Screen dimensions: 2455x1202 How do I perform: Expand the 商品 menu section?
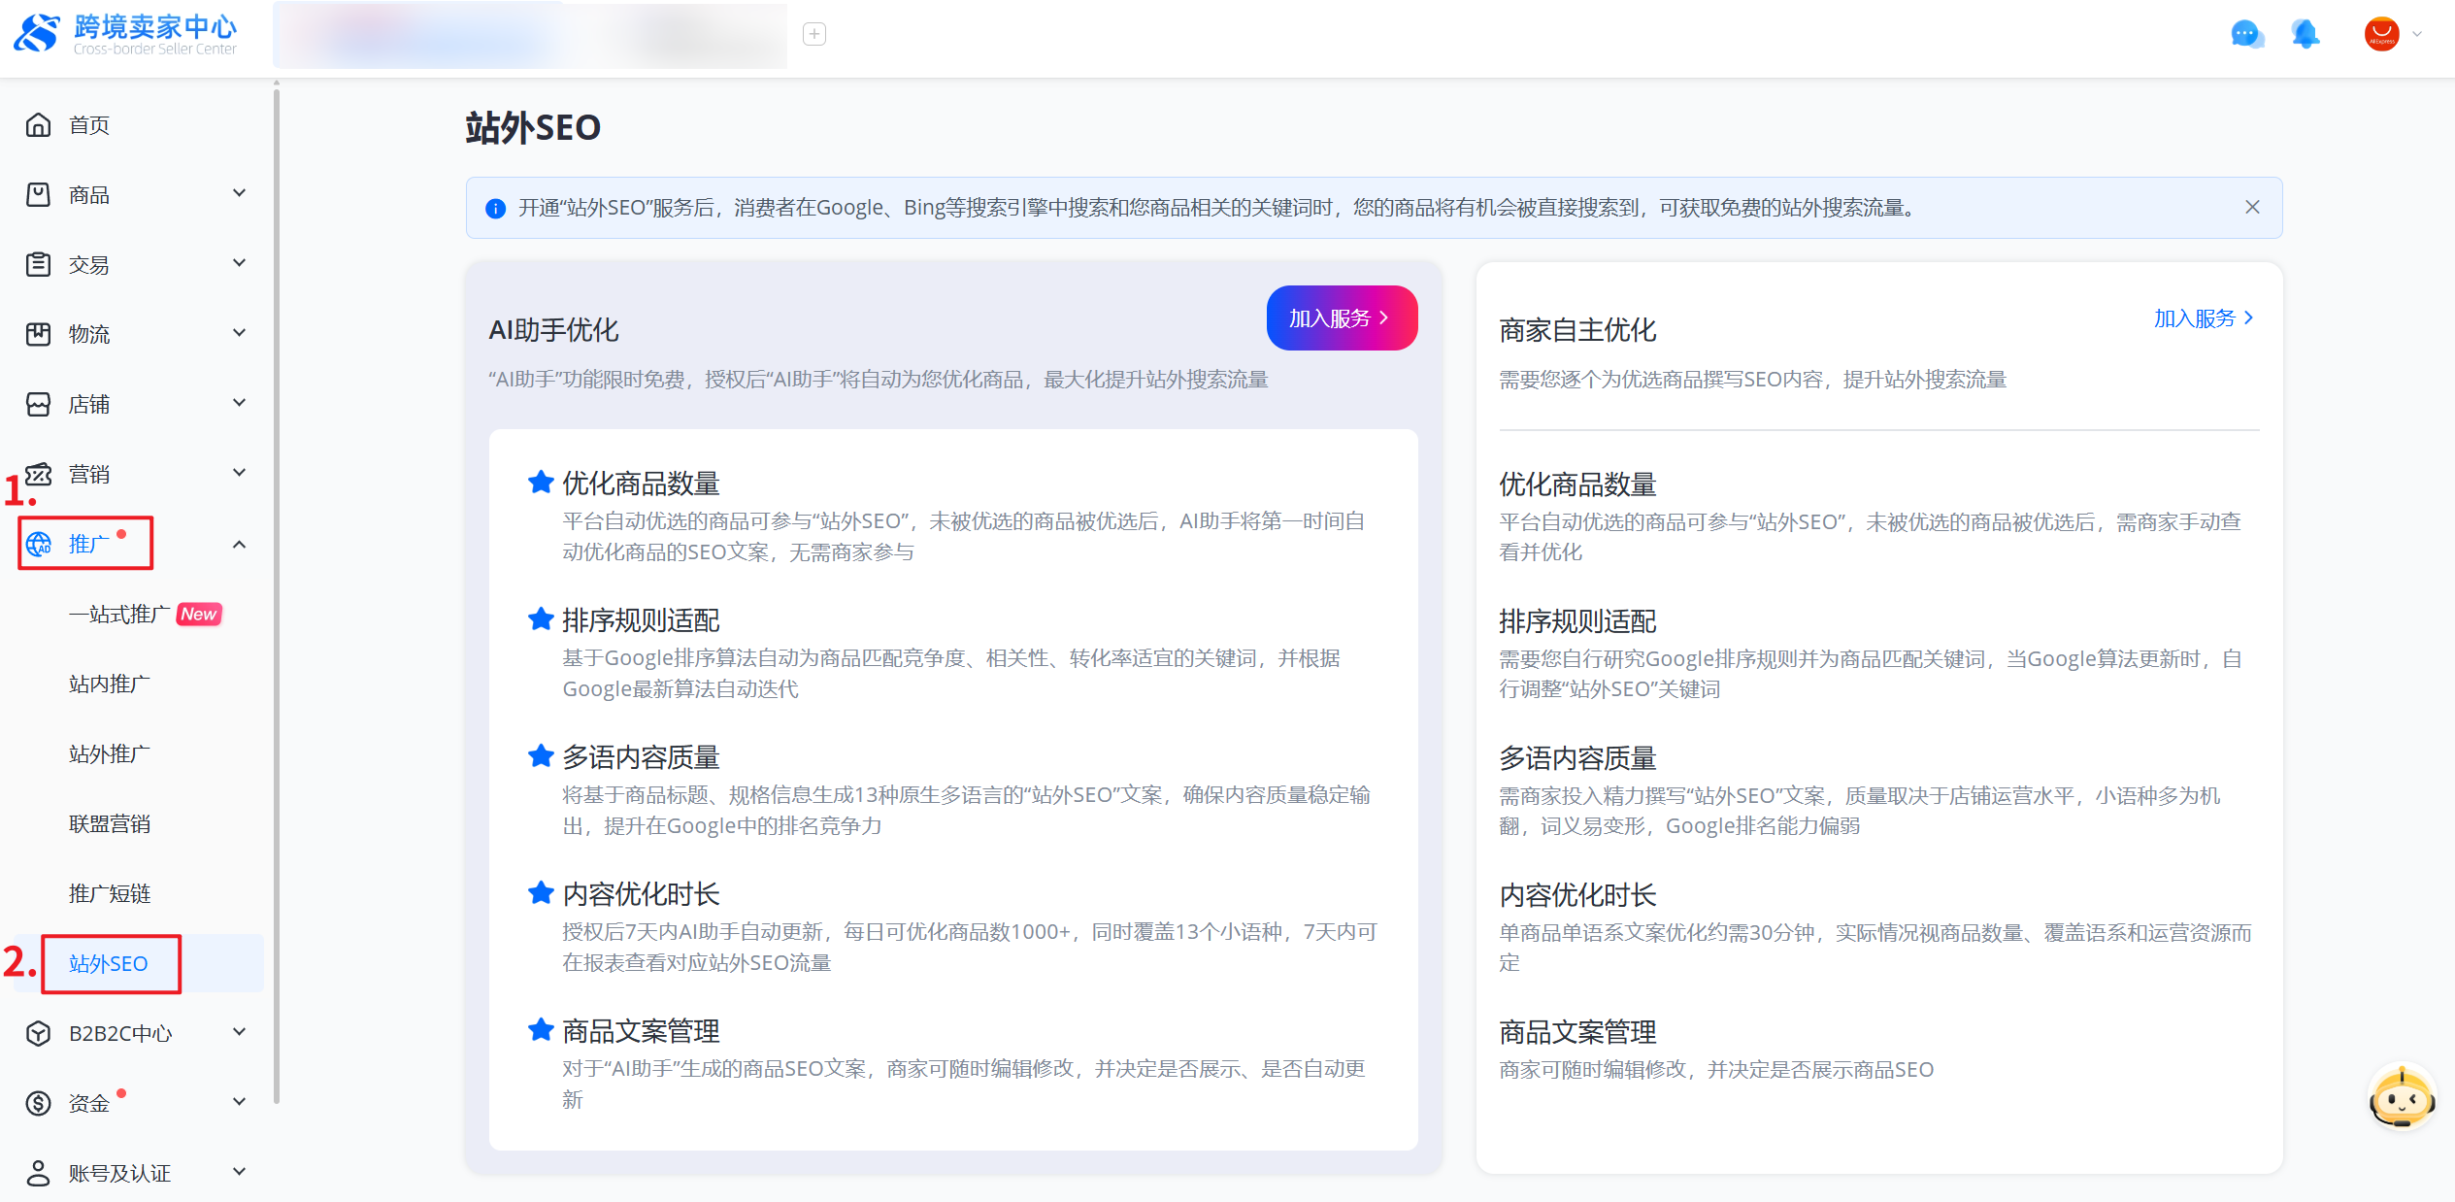pos(239,194)
